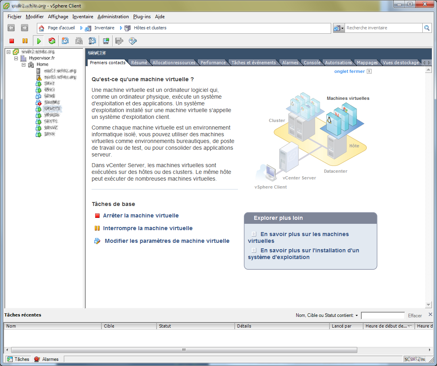Viewport: 437px width, 366px height.
Task: Select the vCenter server root tree icon
Action: 16,52
